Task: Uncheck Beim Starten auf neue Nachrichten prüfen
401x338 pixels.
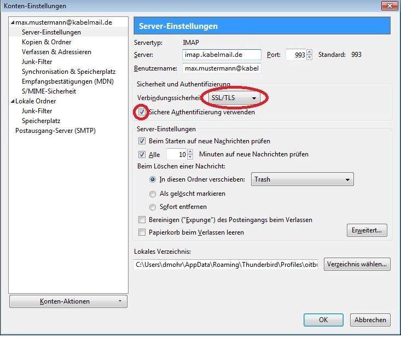Action: [142, 141]
